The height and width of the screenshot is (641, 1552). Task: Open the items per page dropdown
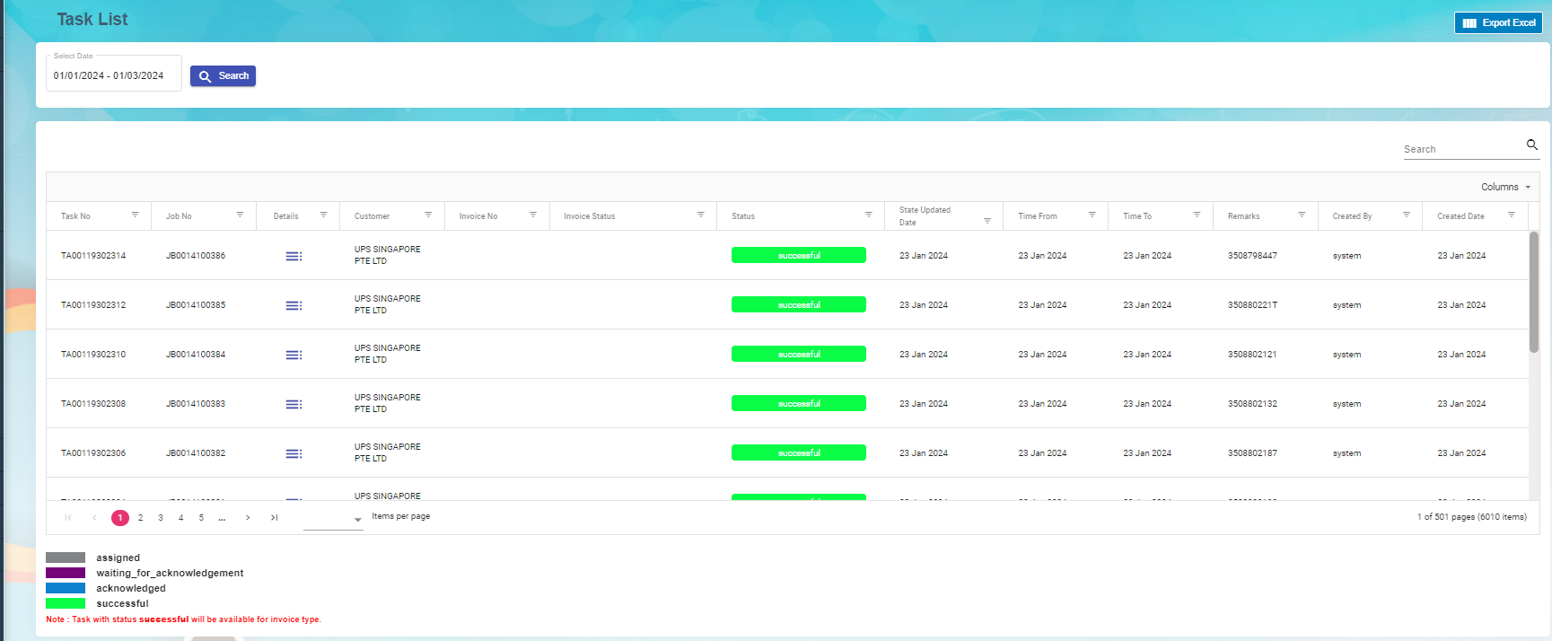(333, 519)
